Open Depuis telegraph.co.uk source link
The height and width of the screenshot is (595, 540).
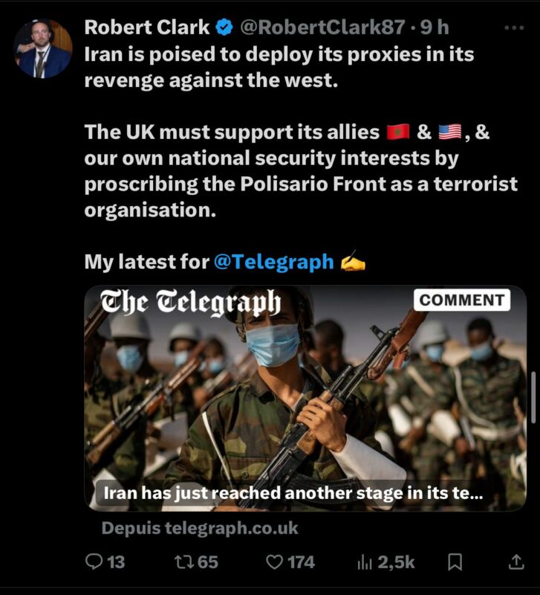(200, 528)
